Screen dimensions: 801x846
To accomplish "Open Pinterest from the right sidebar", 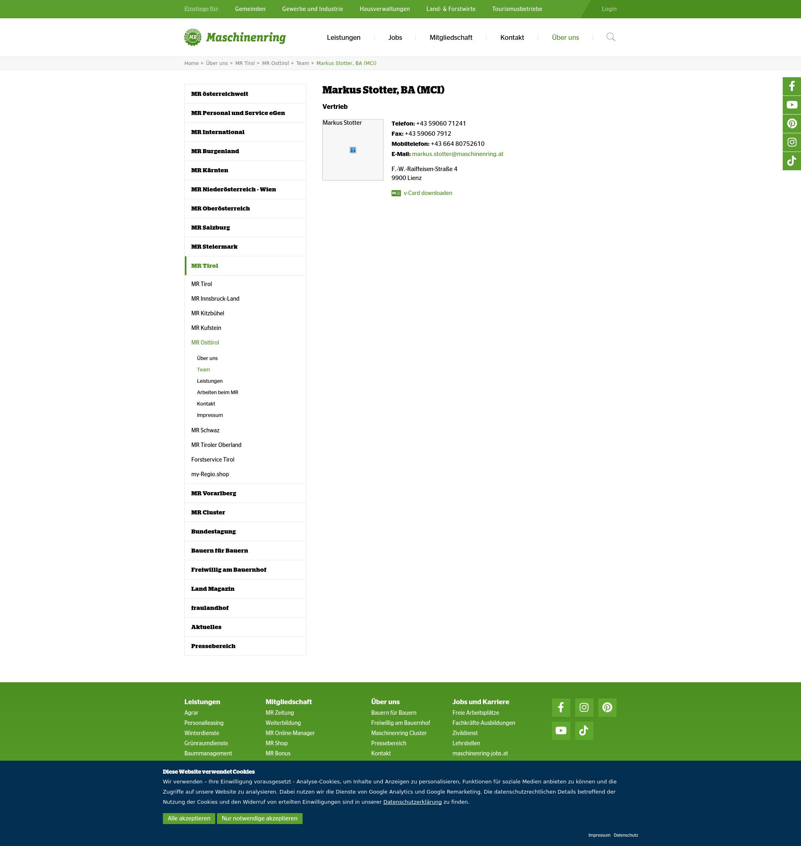I will (x=792, y=124).
